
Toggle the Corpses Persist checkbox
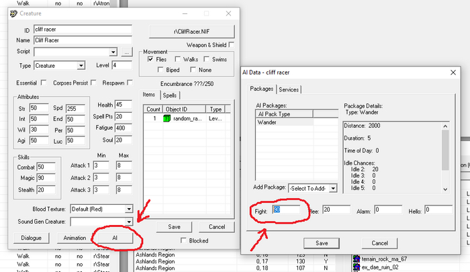coord(93,83)
